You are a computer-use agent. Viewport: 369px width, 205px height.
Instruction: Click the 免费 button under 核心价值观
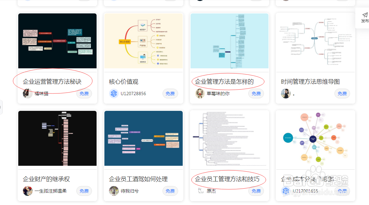pos(170,93)
